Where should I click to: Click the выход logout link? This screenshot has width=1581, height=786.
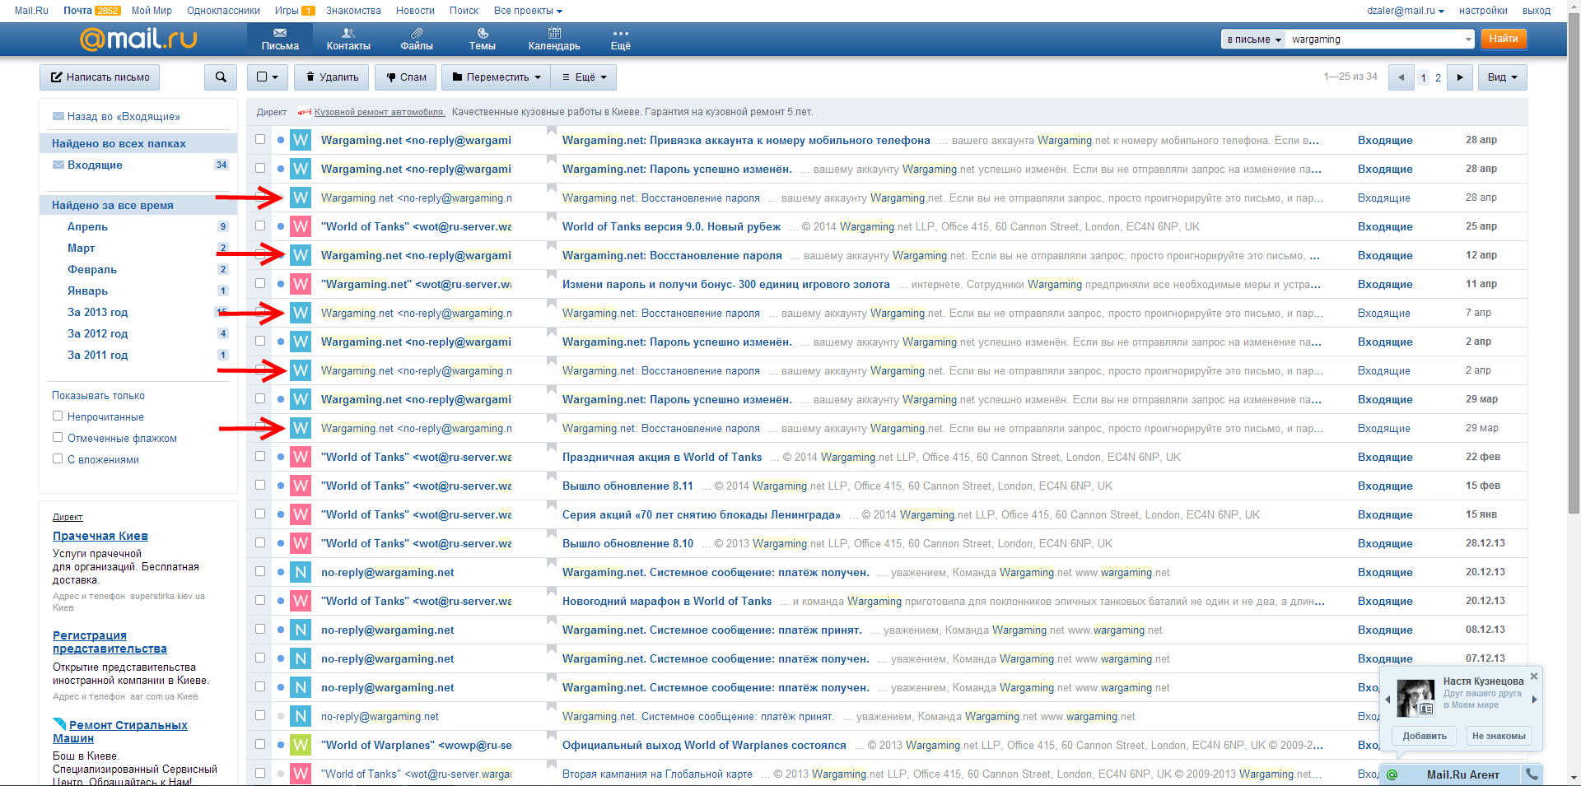1537,11
